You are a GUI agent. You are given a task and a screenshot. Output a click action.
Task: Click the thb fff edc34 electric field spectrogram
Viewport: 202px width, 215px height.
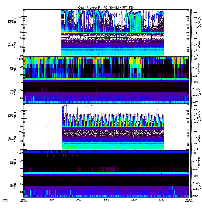[x=106, y=21]
